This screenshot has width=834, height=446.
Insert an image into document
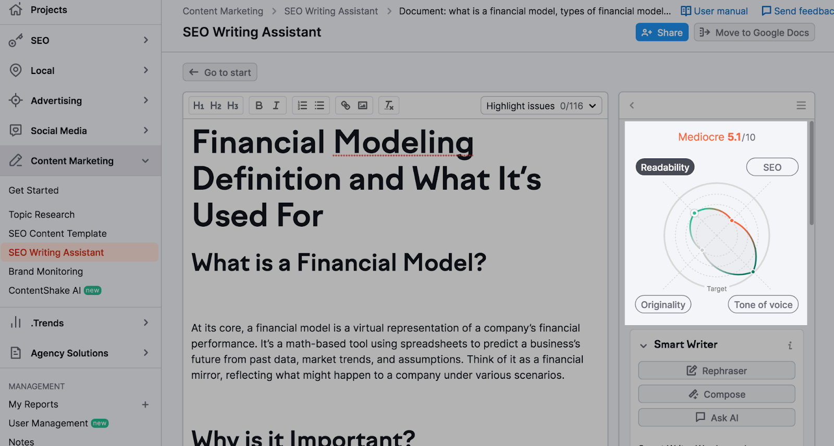click(x=363, y=106)
